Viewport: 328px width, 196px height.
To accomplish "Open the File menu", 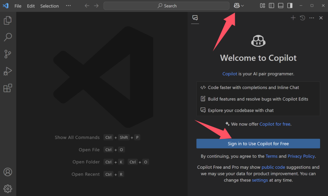I will (18, 6).
